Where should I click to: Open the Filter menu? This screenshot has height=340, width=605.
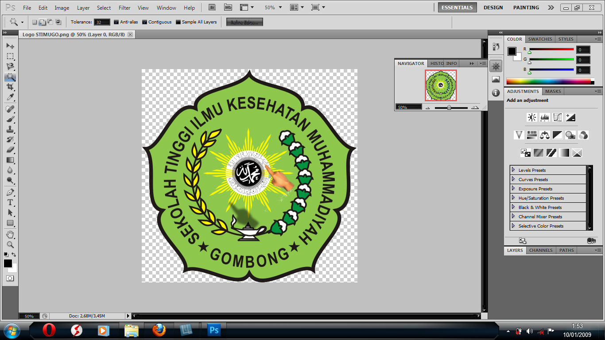click(124, 8)
